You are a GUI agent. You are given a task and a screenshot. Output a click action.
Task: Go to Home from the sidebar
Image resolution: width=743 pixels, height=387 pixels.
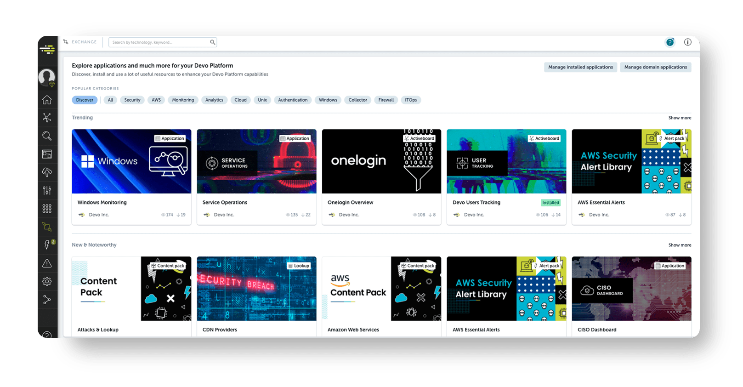pos(47,100)
